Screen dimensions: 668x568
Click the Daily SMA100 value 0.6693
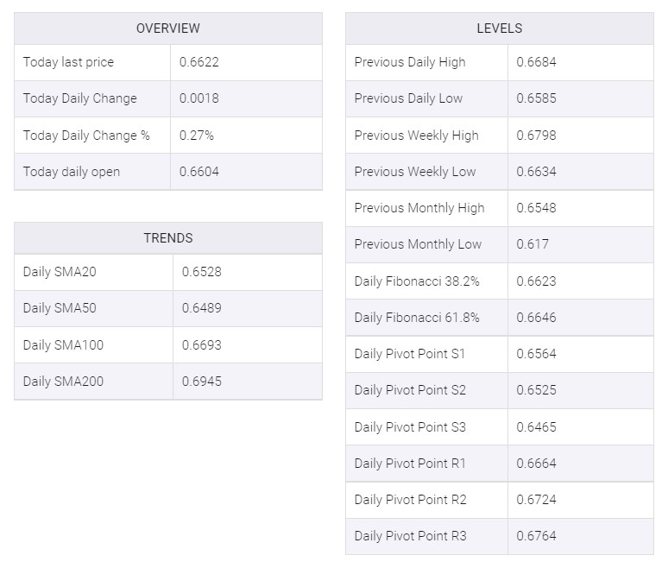pyautogui.click(x=201, y=345)
